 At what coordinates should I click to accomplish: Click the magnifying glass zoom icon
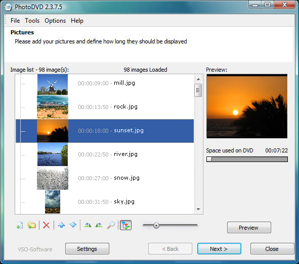111,225
